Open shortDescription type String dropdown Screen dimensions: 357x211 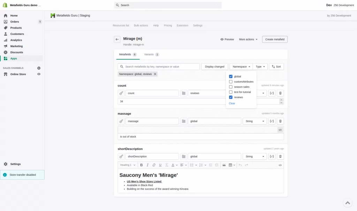click(x=255, y=156)
